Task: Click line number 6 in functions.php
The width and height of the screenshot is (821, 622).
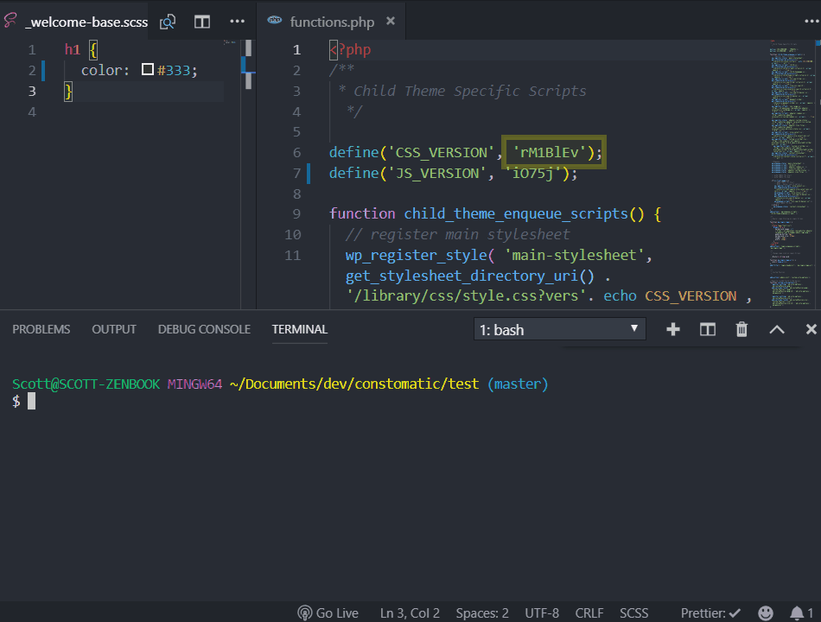Action: (x=297, y=152)
